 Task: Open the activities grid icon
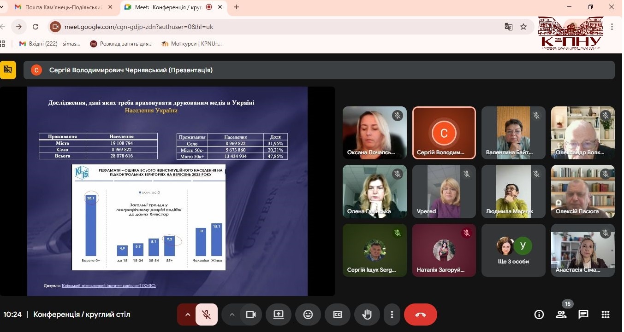(x=606, y=315)
